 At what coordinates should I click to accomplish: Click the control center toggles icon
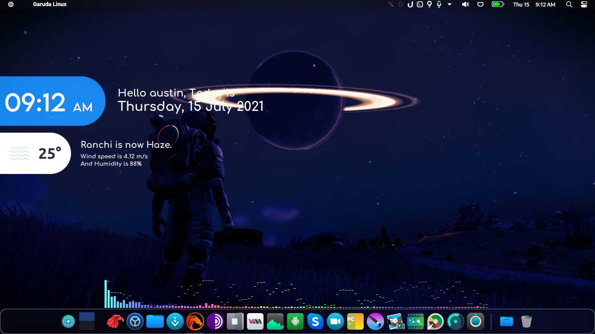pos(584,4)
